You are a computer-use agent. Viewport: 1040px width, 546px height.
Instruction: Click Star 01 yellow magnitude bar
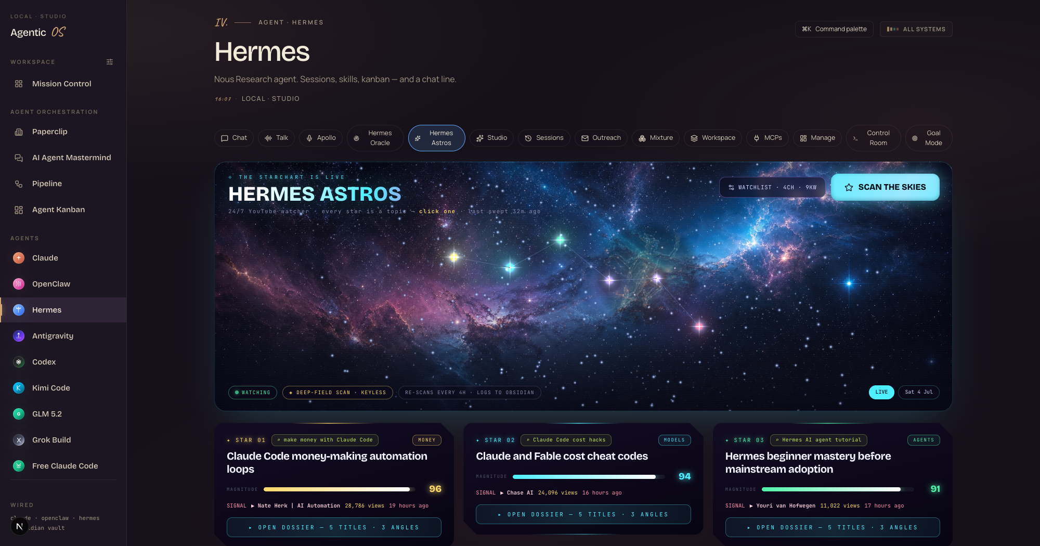tap(339, 489)
